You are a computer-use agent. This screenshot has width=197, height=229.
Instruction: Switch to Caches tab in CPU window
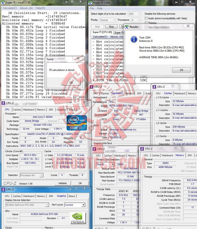(x=17, y=109)
